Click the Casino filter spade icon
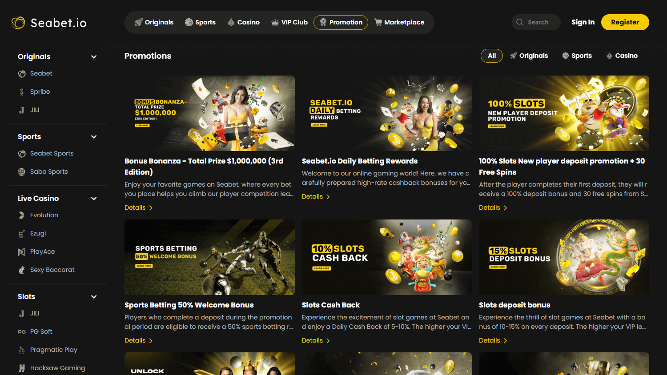 (610, 56)
